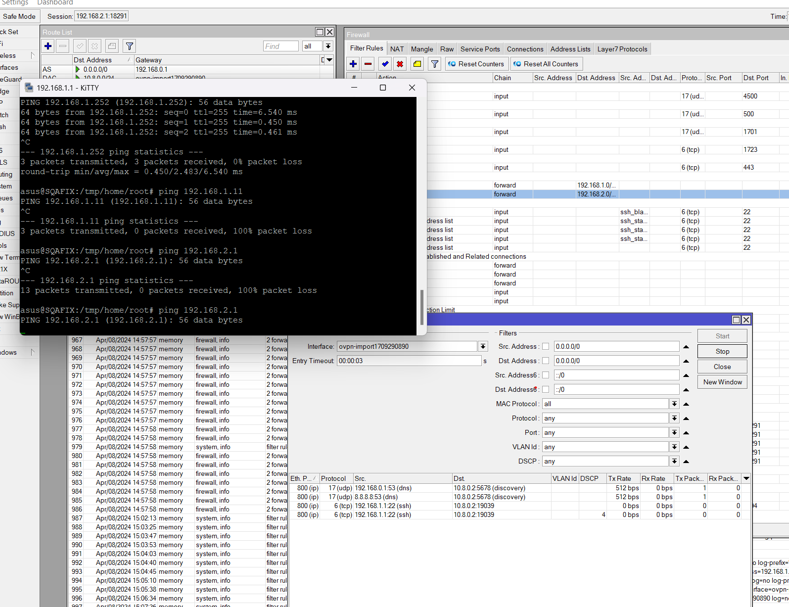Click the Stop button in torch panel

(x=722, y=351)
